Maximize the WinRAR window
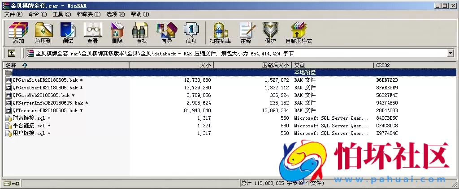The height and width of the screenshot is (189, 459). click(x=445, y=5)
